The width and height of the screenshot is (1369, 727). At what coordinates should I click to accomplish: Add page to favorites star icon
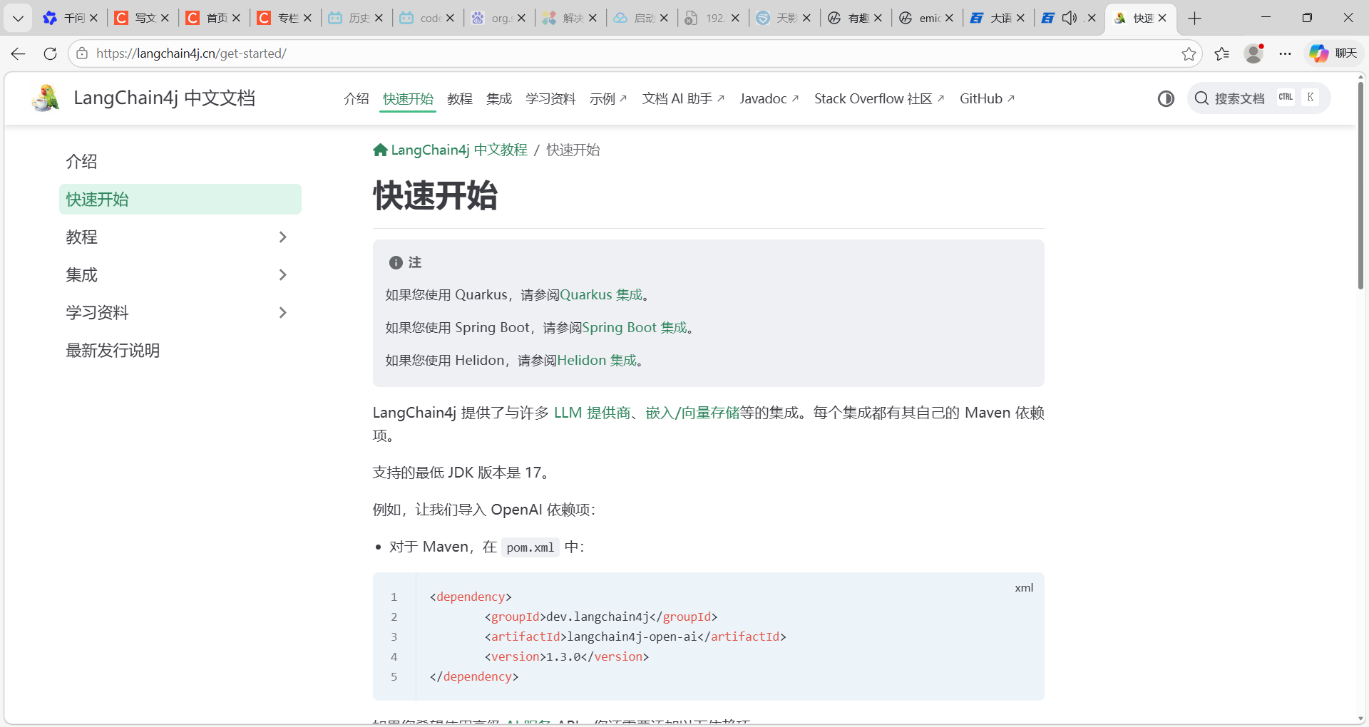click(1189, 53)
